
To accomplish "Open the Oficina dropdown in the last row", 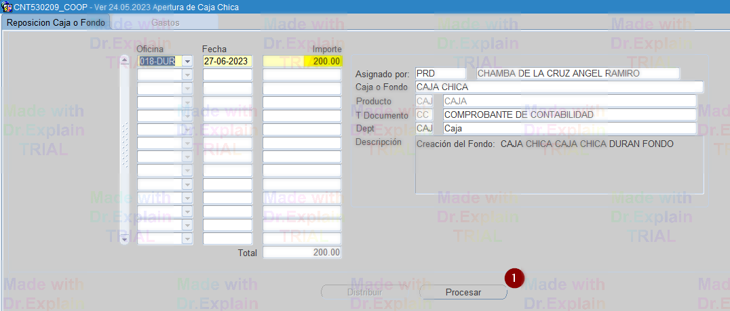I will tap(187, 239).
